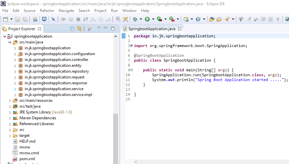Open the External Tools dropdown arrow
The width and height of the screenshot is (289, 164).
[x=178, y=19]
